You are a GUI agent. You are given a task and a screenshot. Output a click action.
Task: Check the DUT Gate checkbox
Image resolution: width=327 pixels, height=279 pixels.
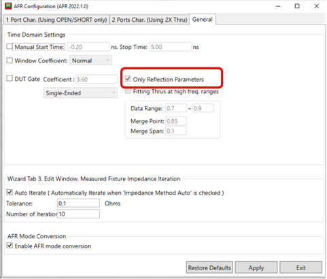[10, 78]
